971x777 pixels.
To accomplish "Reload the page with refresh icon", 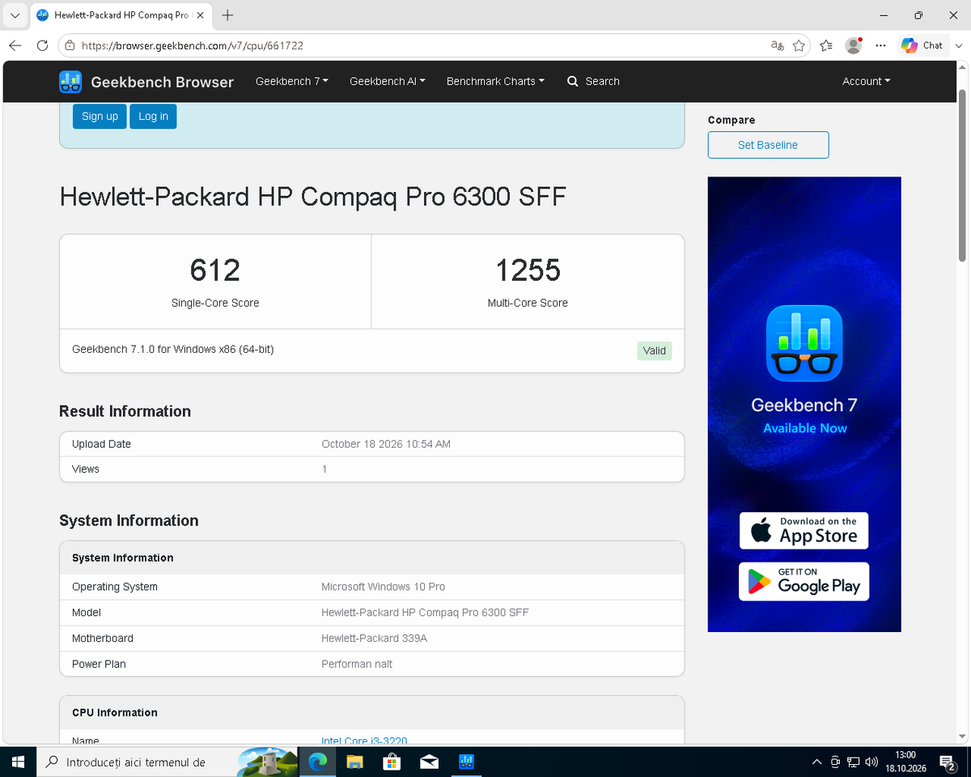I will tap(43, 46).
